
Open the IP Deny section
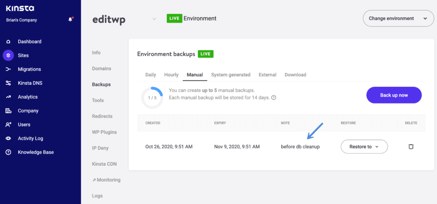tap(100, 148)
